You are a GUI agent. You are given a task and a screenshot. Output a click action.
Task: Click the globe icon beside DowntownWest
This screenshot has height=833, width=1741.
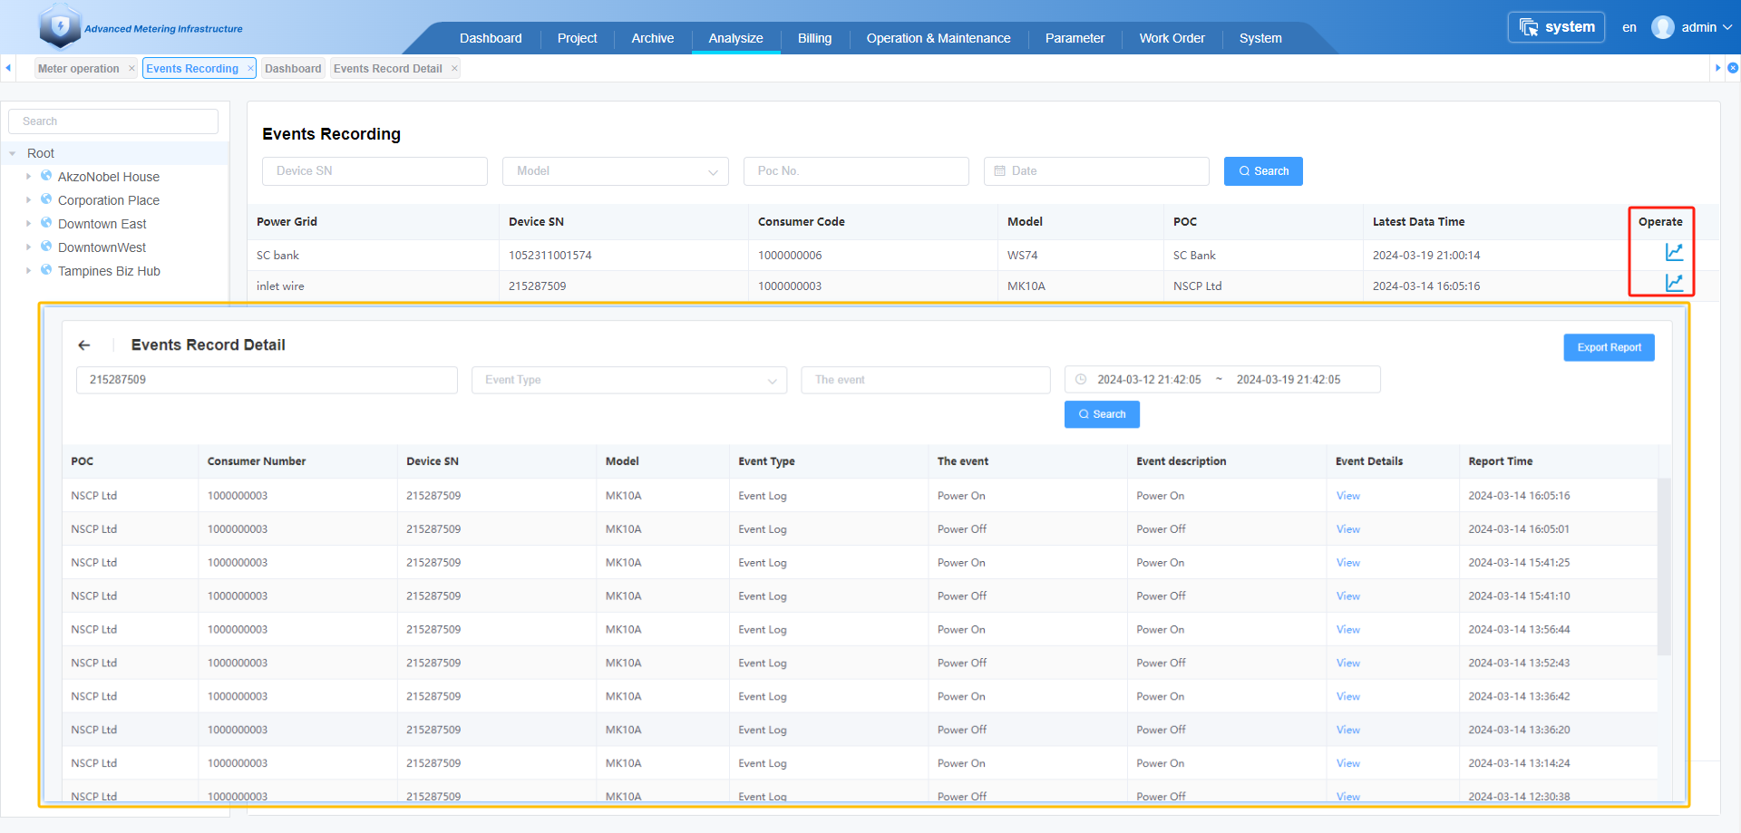pyautogui.click(x=46, y=247)
